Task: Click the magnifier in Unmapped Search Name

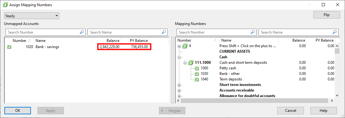Action: tap(164, 32)
